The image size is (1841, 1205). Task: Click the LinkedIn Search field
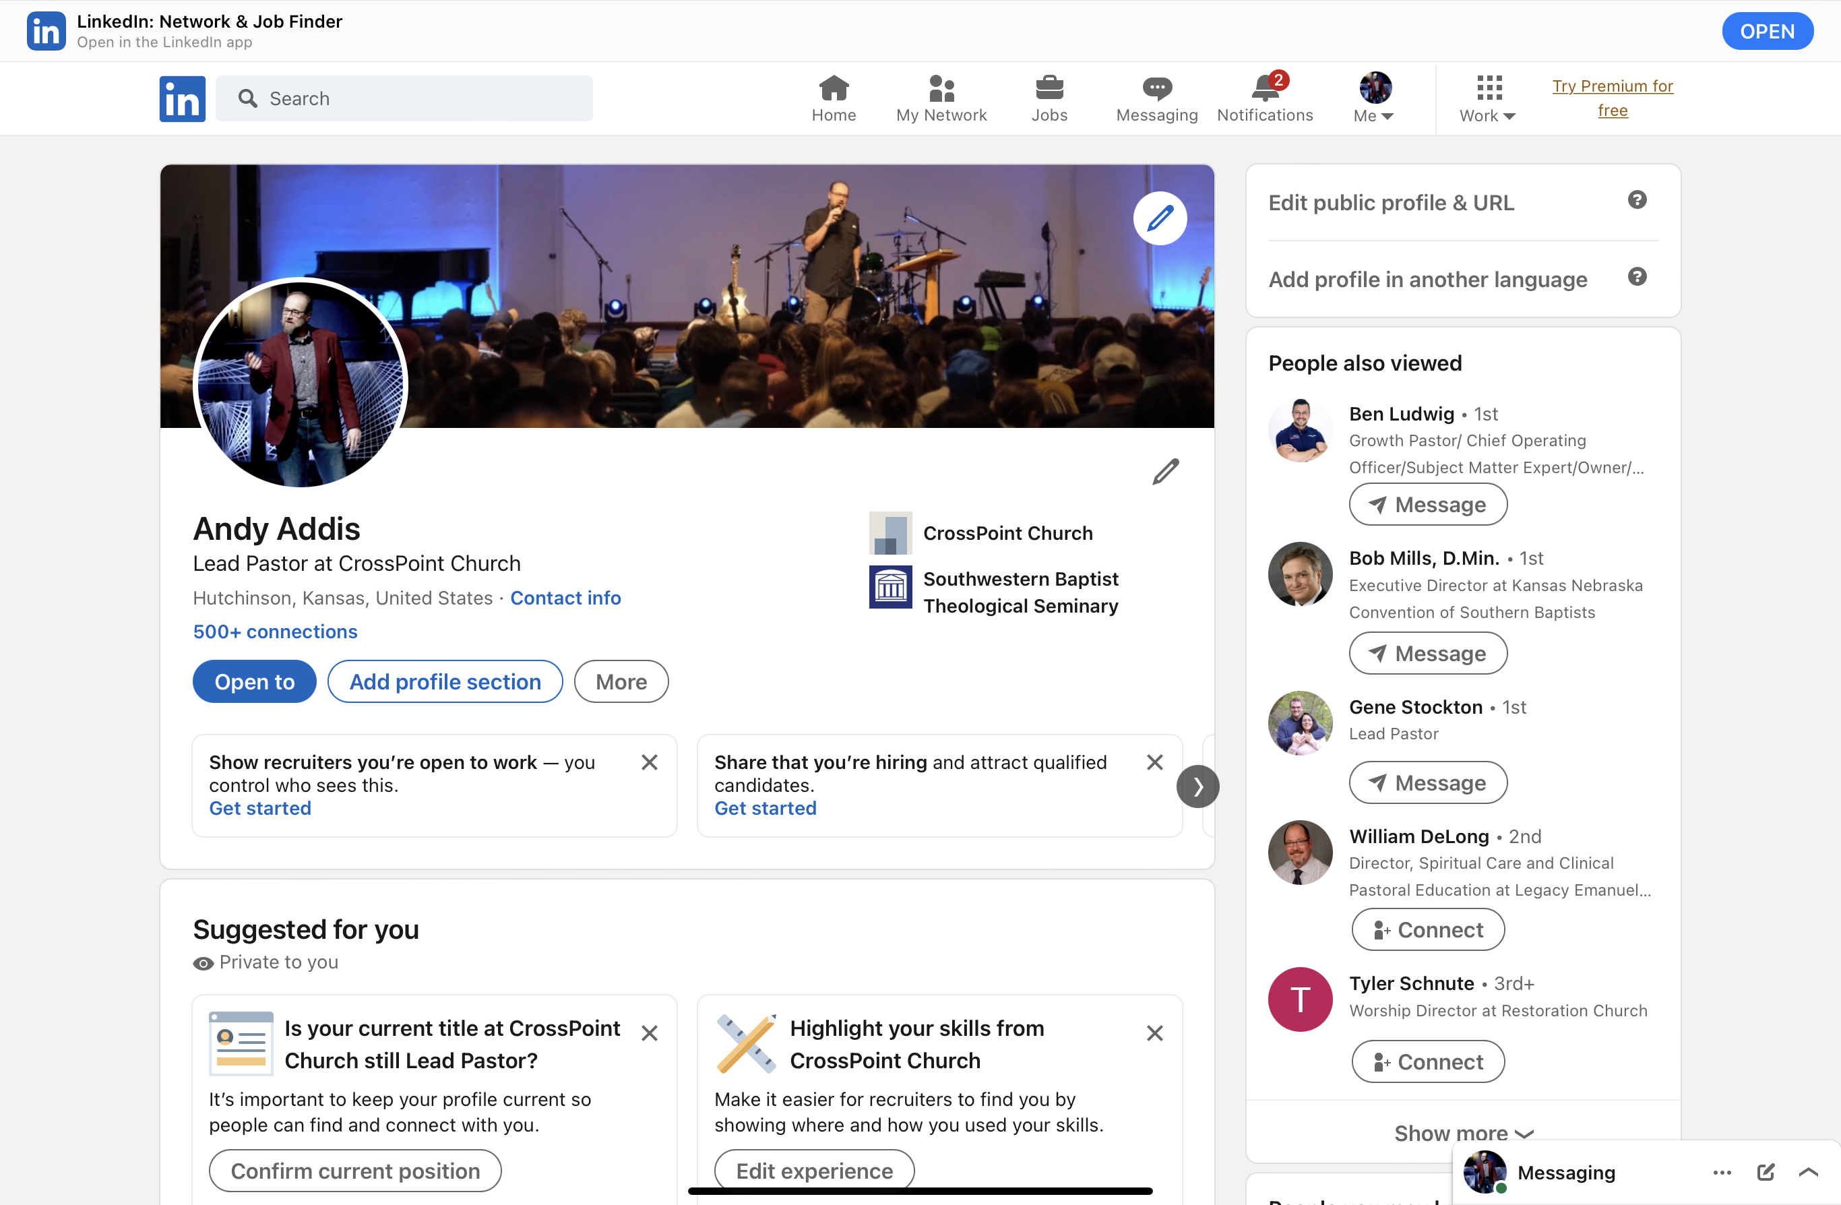(x=418, y=98)
